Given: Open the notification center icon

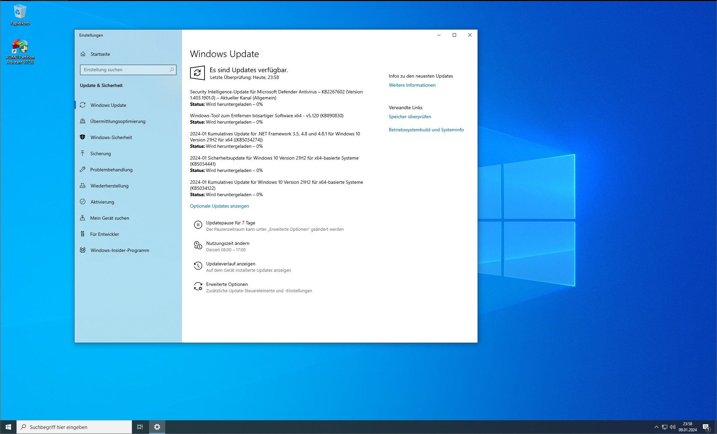Looking at the screenshot, I should (706, 427).
